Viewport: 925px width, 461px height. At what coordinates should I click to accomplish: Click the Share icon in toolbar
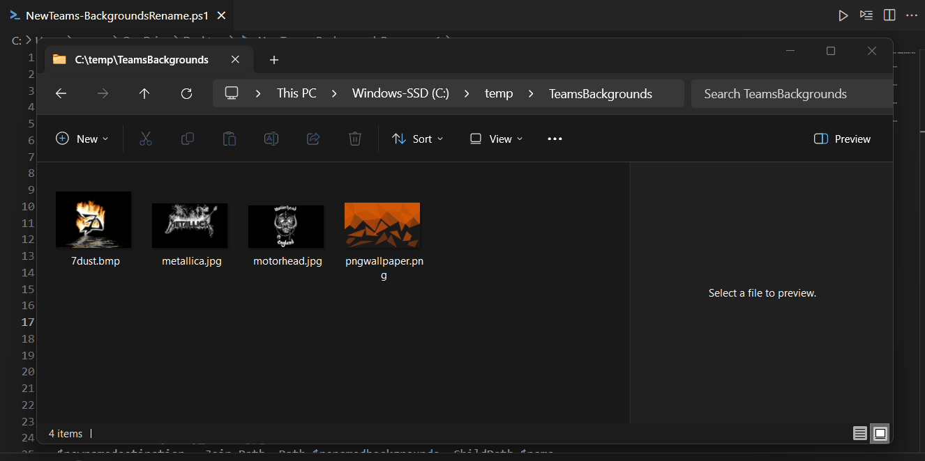coord(313,139)
